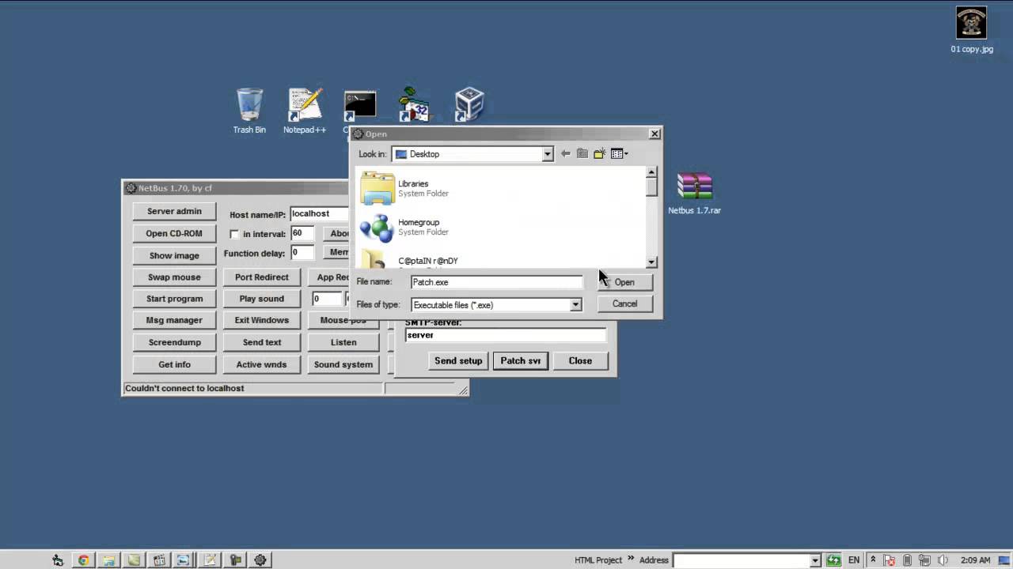Click the Send text button

(x=262, y=342)
